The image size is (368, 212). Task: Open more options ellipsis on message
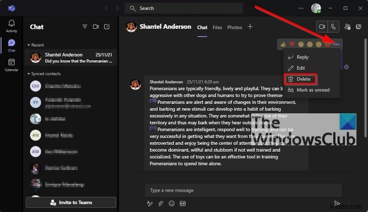click(336, 44)
